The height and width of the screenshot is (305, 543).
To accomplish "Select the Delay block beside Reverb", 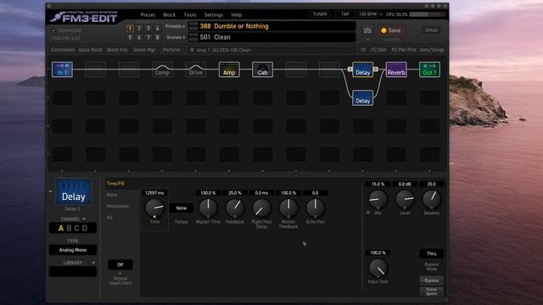I will [x=362, y=69].
